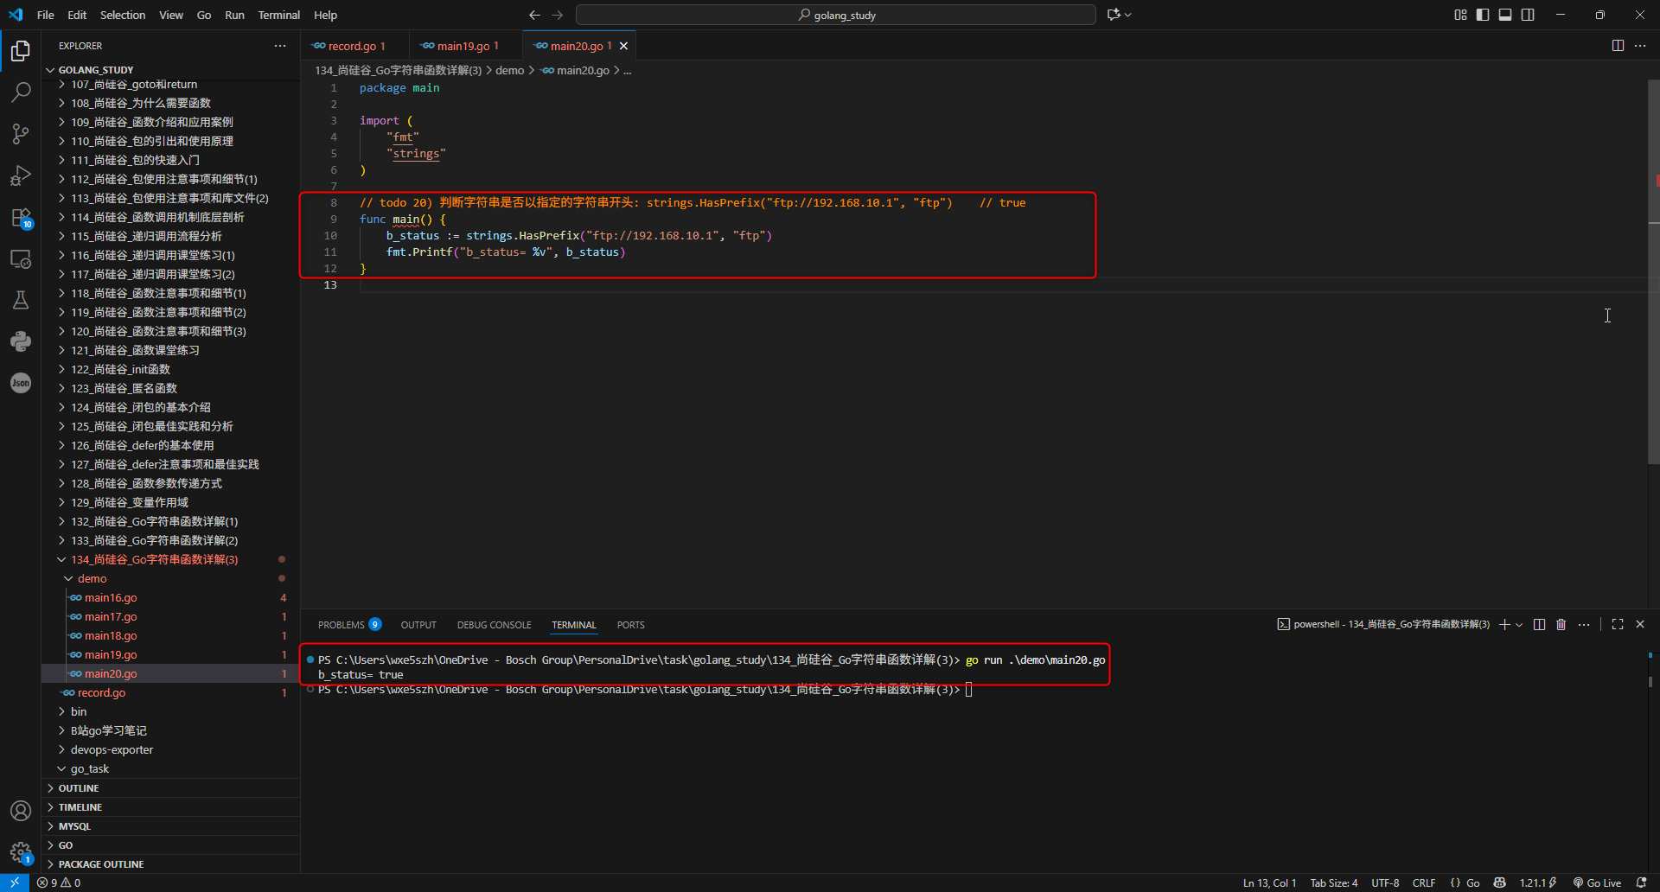Screen dimensions: 1660x892
Task: Open the terminal launch profile dropdown
Action: click(x=1519, y=624)
